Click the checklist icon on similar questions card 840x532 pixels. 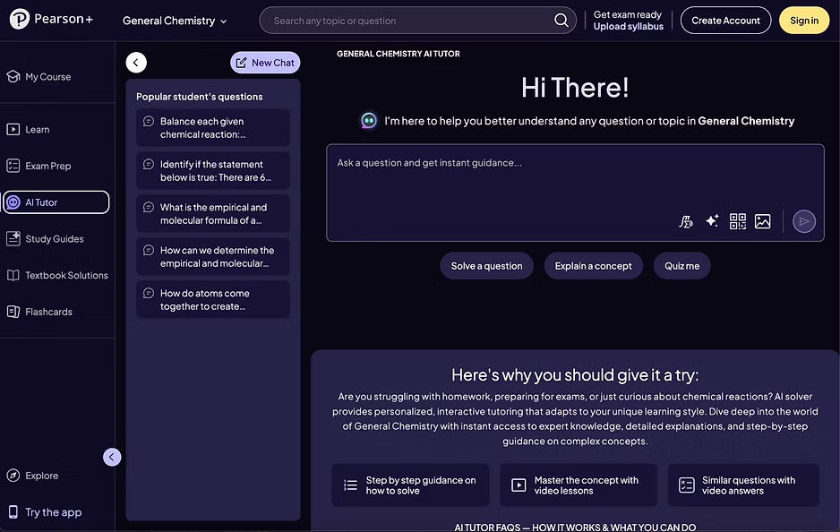[686, 485]
